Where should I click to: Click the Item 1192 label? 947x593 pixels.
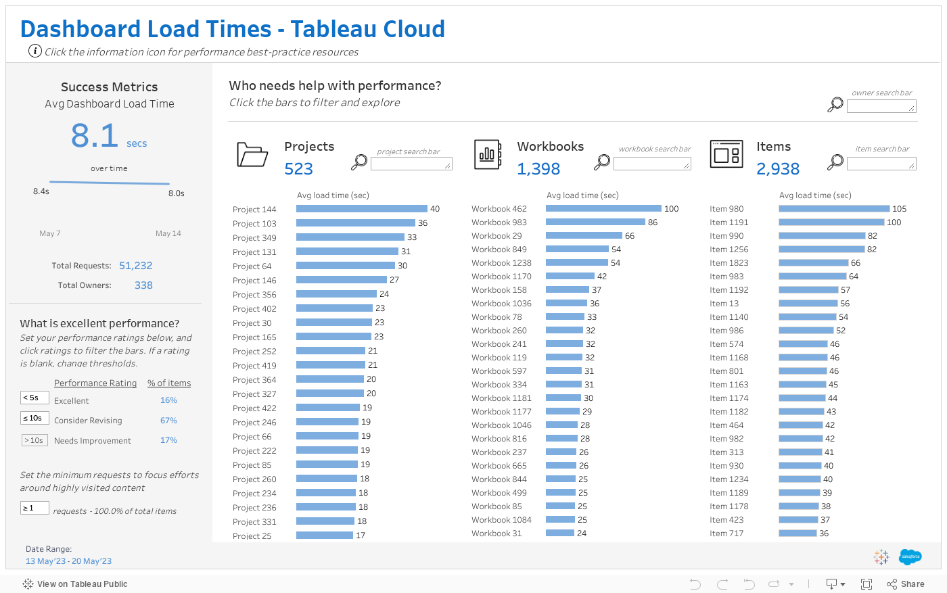click(x=729, y=289)
